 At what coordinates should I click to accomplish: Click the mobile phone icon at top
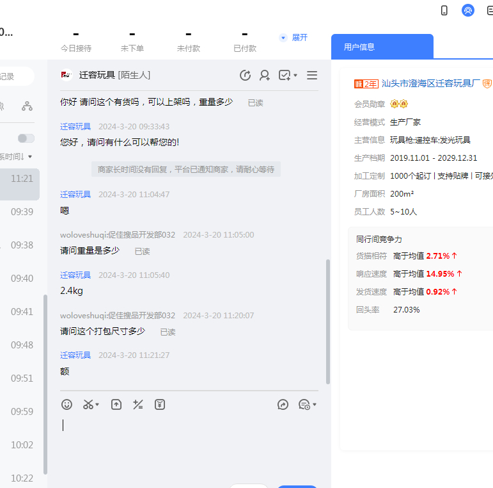coord(444,10)
